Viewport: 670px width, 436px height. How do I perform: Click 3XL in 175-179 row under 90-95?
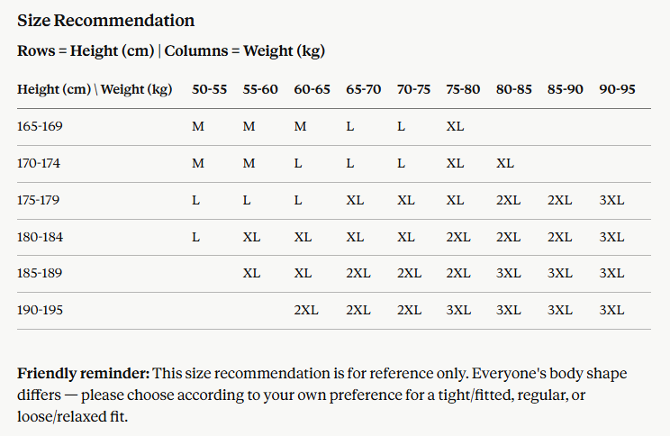[x=611, y=200]
